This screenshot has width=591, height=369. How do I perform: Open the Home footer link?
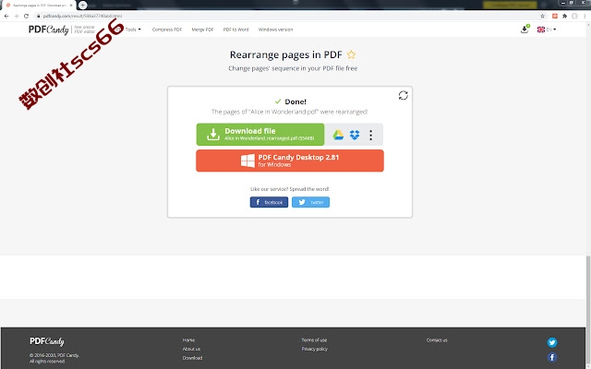click(188, 340)
